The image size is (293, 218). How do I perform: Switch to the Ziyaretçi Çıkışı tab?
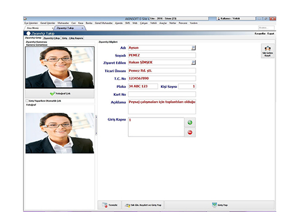tap(52, 38)
